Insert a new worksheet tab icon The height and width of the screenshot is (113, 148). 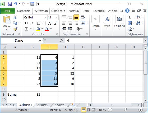coord(73,105)
